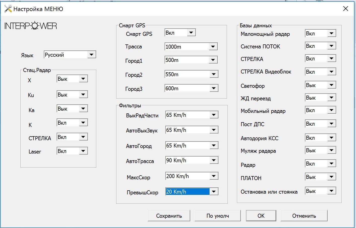356x228 pixels.
Task: Close the Настройка МЕНЮ dialog
Action: pyautogui.click(x=346, y=9)
